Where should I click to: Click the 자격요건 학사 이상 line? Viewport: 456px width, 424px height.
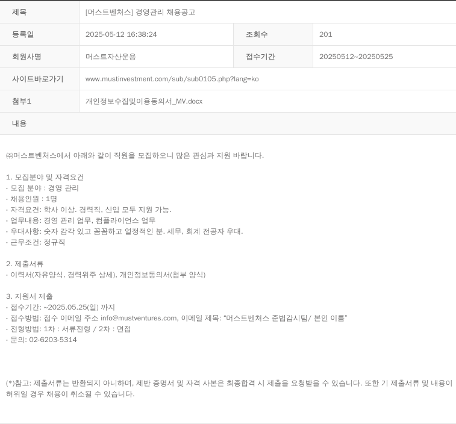(x=89, y=210)
